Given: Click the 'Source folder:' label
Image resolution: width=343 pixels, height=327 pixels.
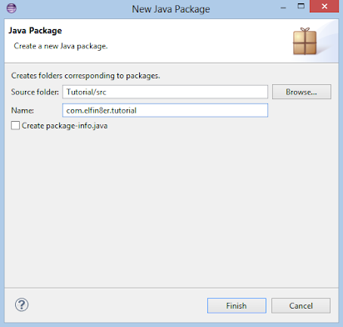Looking at the screenshot, I should click(x=35, y=92).
